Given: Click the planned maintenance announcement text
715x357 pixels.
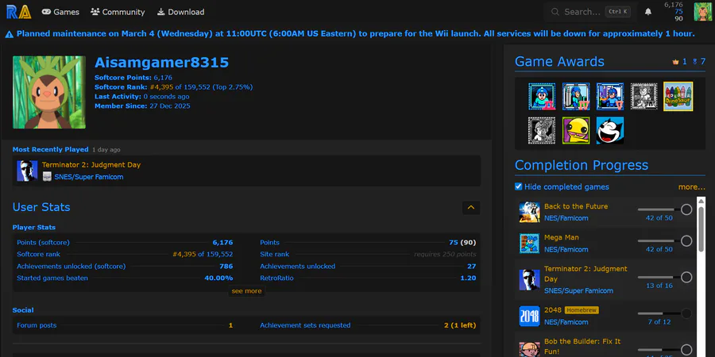Looking at the screenshot, I should pos(356,33).
